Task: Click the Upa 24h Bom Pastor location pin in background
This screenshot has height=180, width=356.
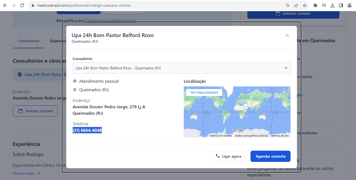Action: tap(20, 75)
